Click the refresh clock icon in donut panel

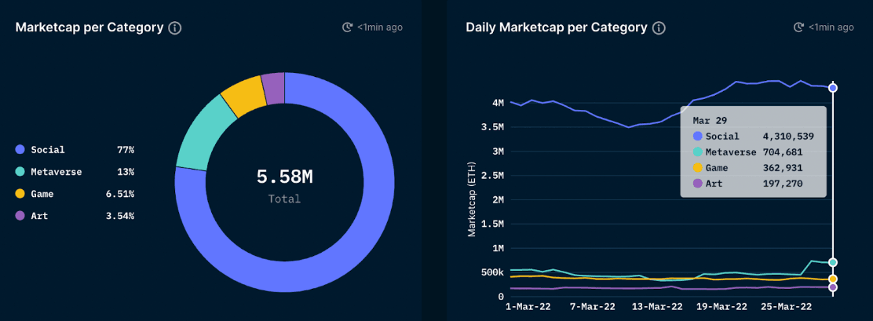tap(348, 27)
